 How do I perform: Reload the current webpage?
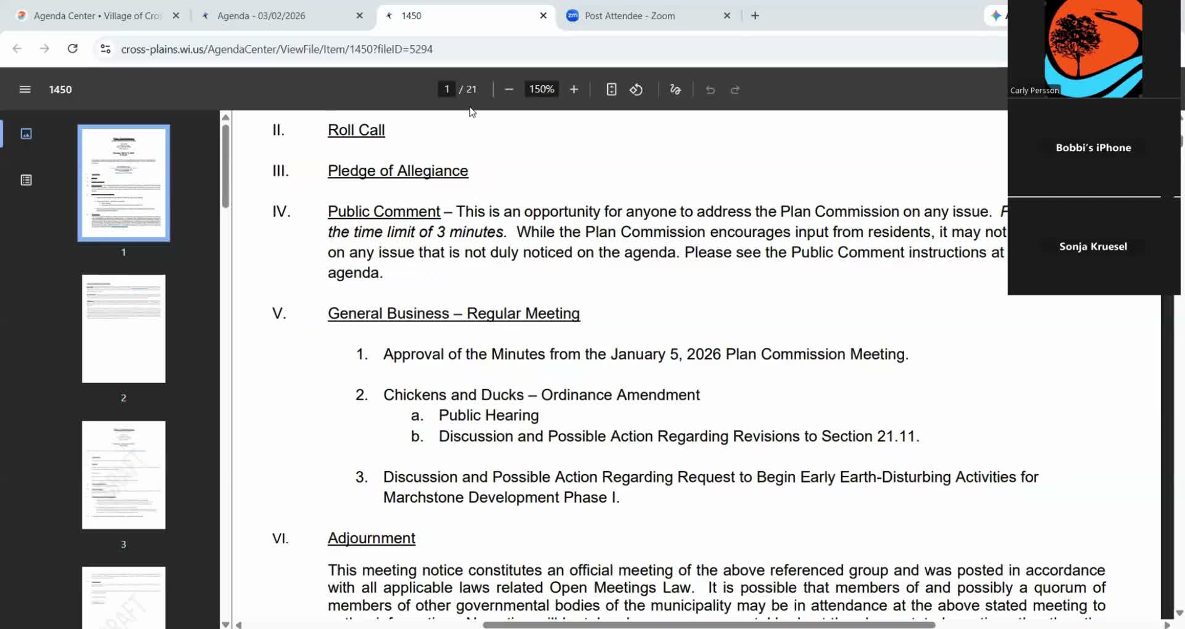pyautogui.click(x=72, y=49)
